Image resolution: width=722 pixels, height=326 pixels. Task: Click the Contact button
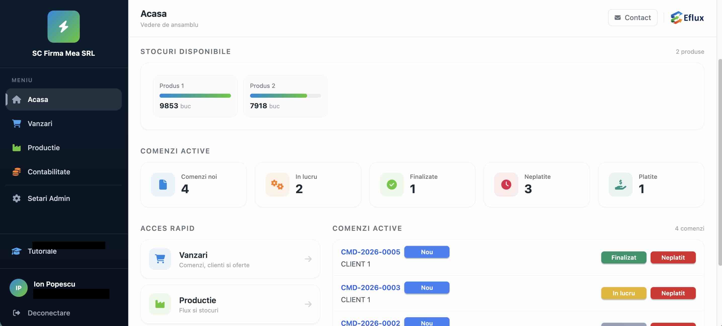(x=633, y=18)
